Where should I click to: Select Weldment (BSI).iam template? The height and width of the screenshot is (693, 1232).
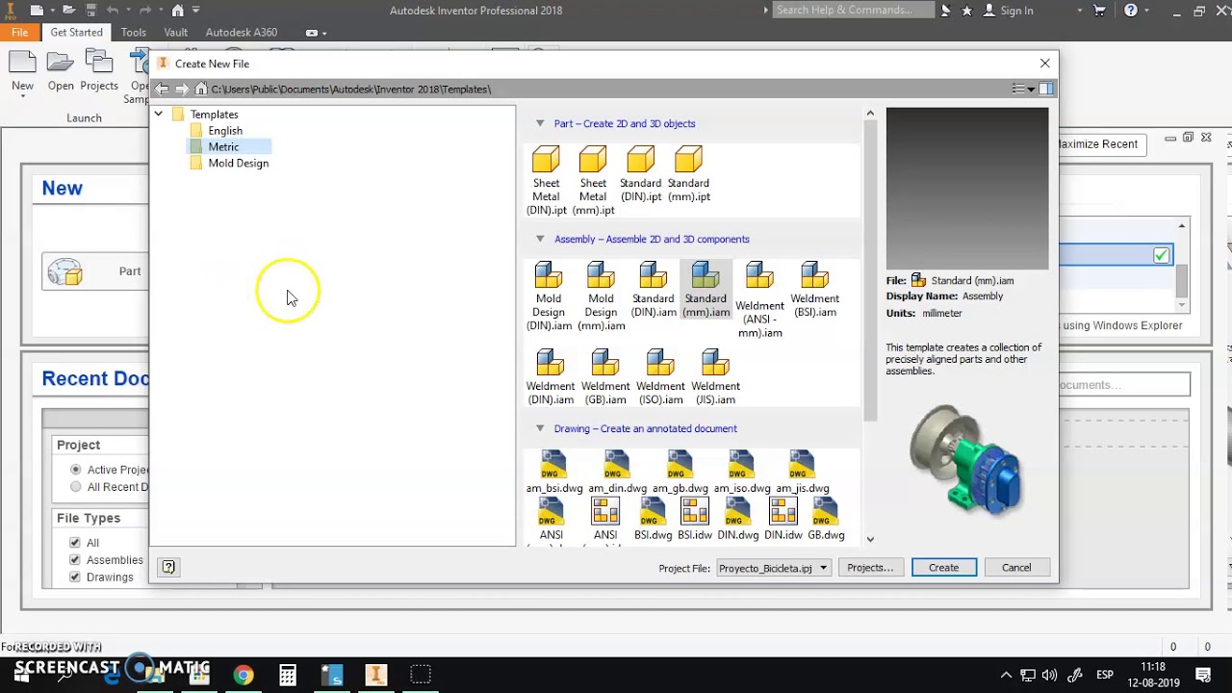pos(814,290)
